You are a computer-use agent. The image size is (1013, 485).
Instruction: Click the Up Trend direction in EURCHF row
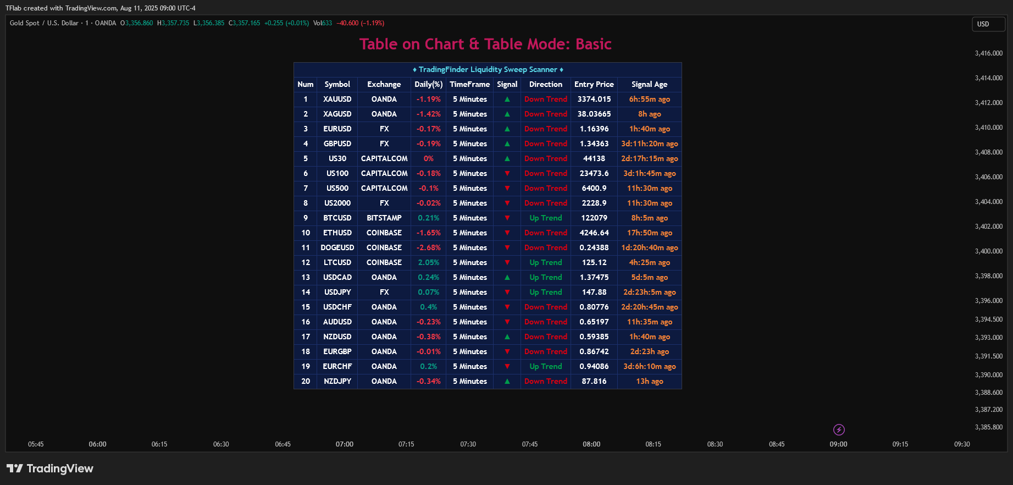pos(546,367)
